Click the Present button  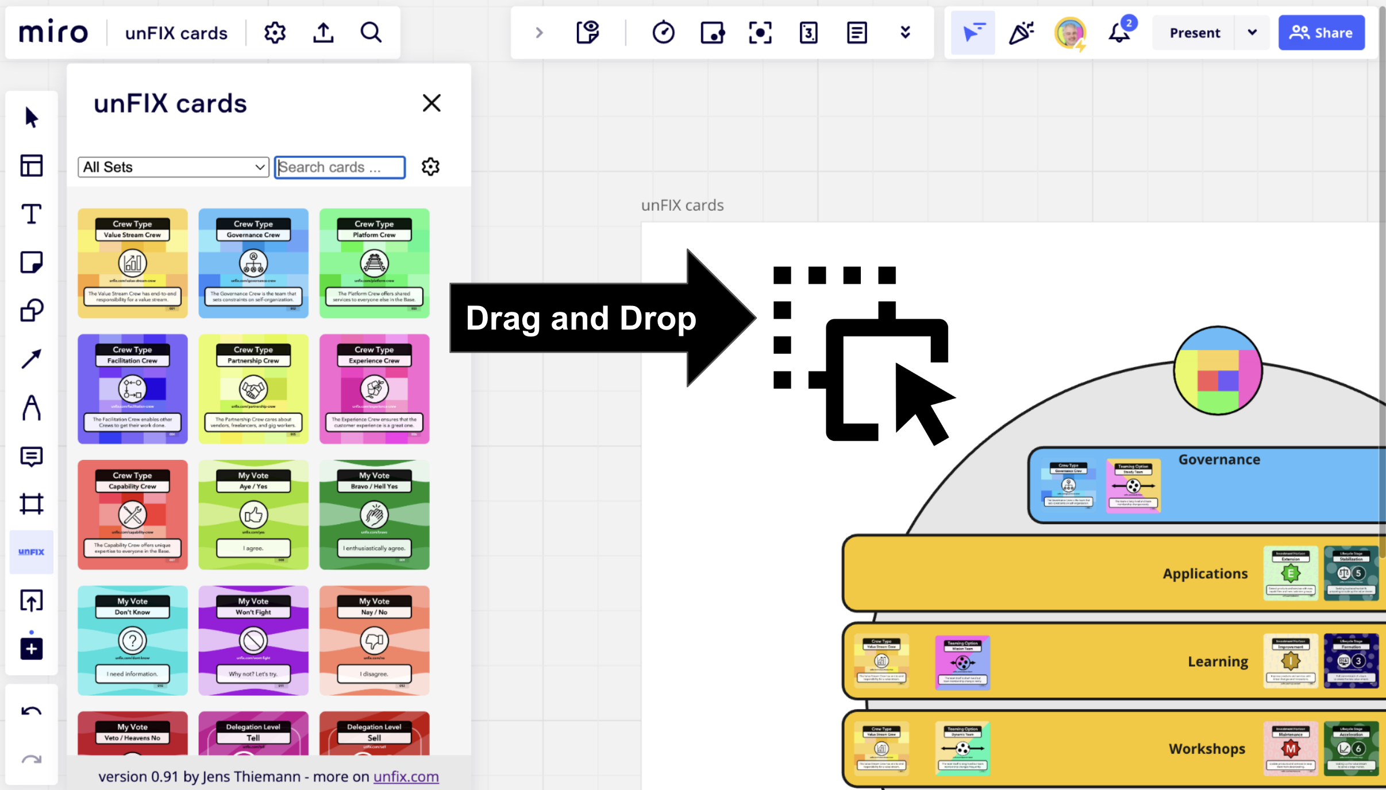tap(1195, 33)
